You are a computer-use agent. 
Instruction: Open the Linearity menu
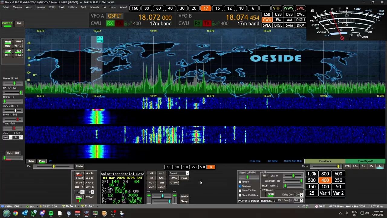(94, 7)
